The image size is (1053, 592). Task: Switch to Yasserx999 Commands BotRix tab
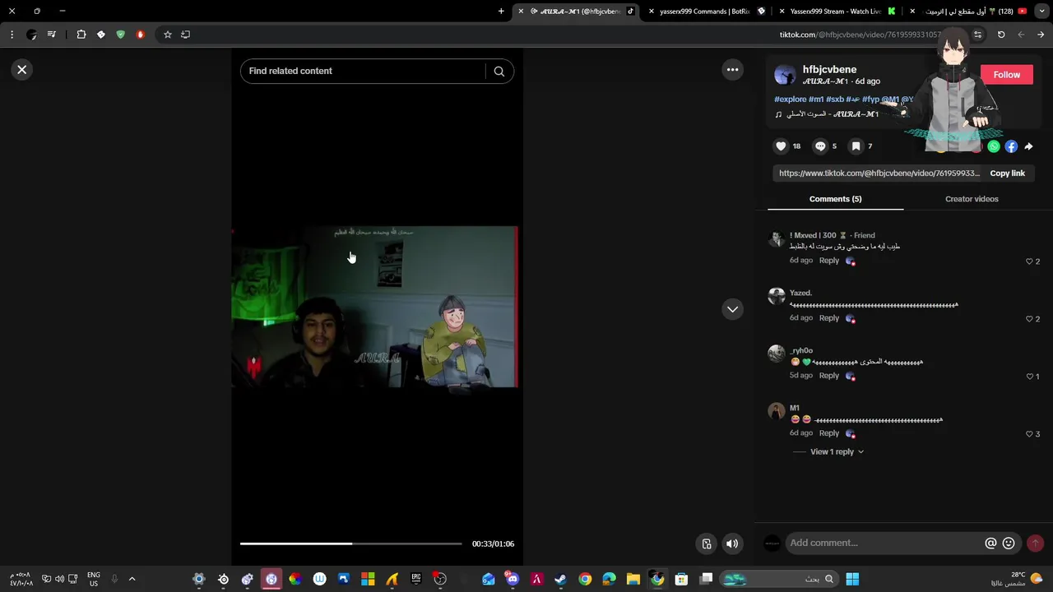click(x=705, y=12)
